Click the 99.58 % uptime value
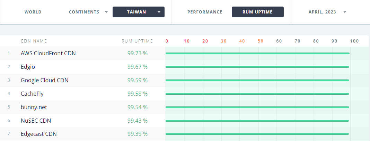This screenshot has height=141, width=370. click(x=138, y=94)
